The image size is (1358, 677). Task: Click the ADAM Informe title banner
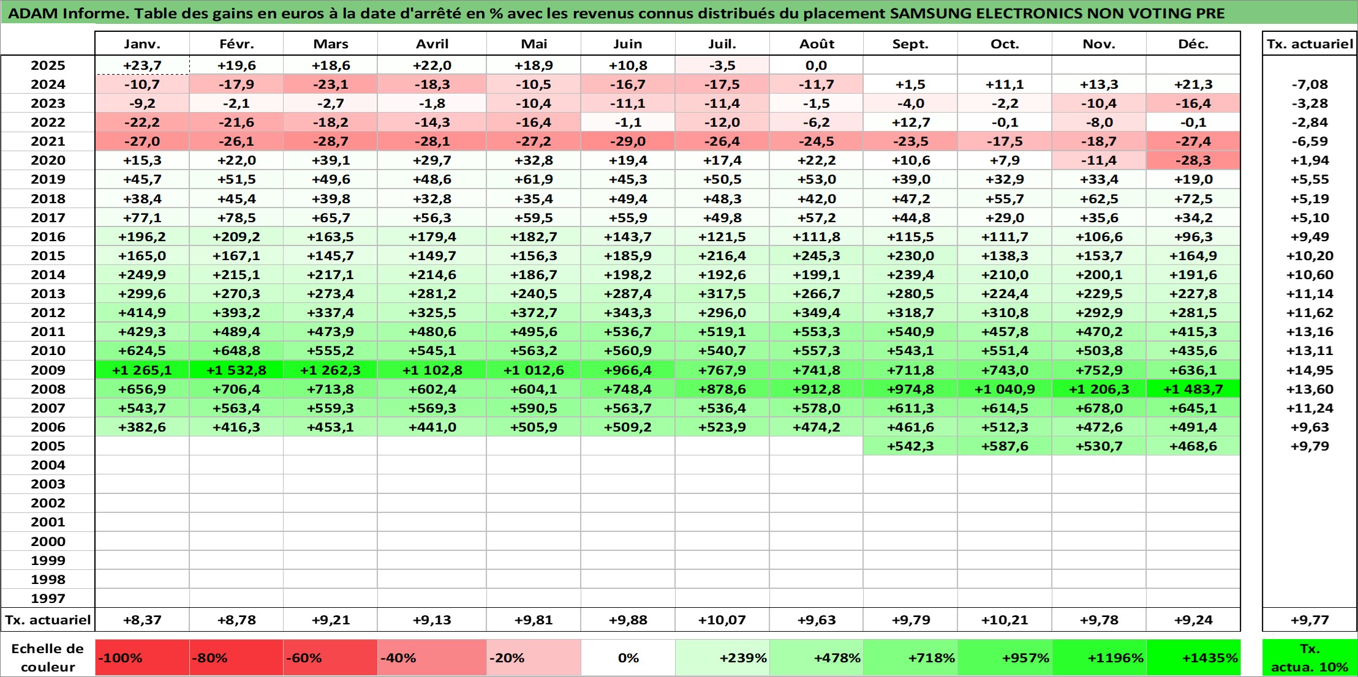(x=679, y=13)
